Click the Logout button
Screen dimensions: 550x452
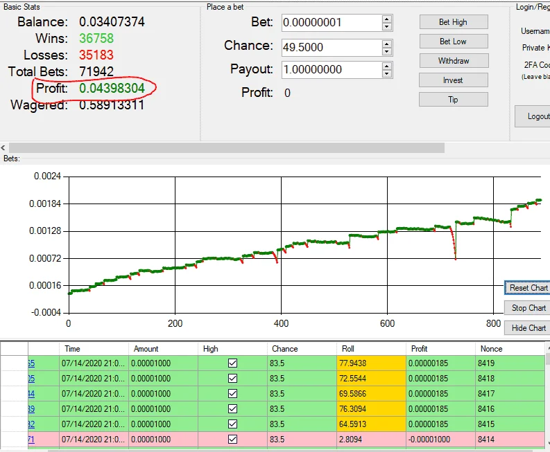pyautogui.click(x=533, y=116)
